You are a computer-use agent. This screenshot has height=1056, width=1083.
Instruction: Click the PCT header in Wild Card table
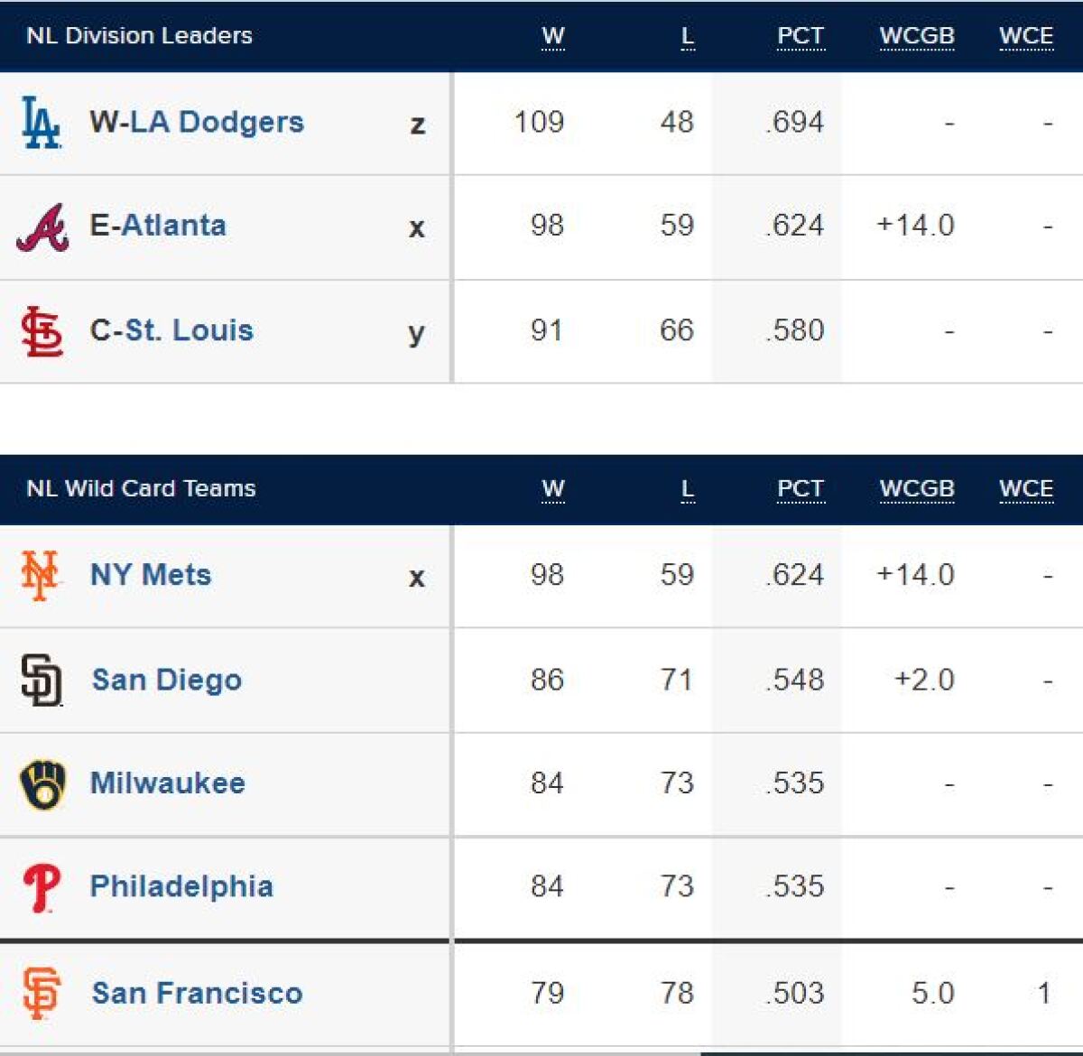point(801,489)
